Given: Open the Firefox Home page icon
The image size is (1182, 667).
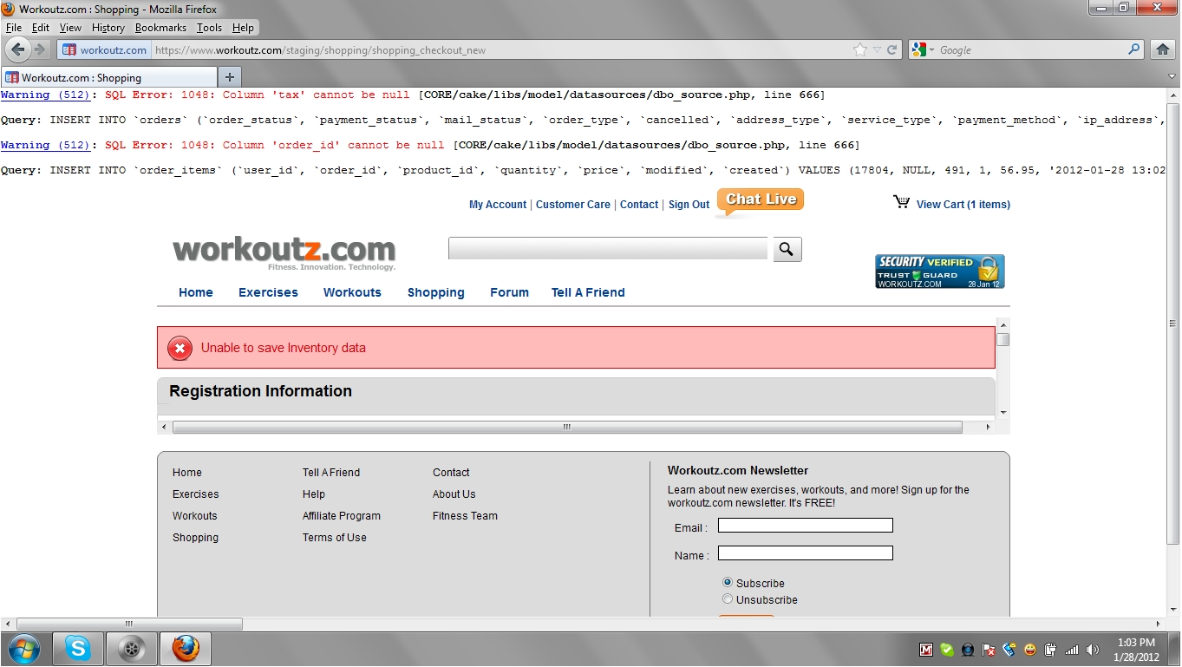Looking at the screenshot, I should coord(1163,49).
